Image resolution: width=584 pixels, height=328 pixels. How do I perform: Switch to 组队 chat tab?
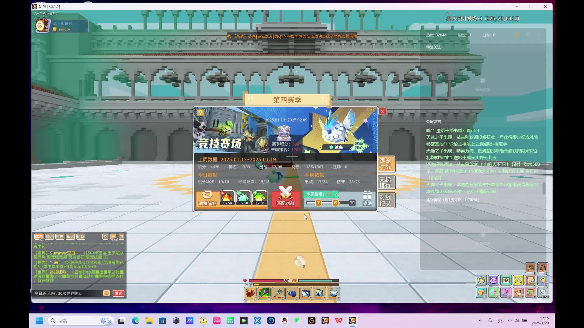[81, 237]
